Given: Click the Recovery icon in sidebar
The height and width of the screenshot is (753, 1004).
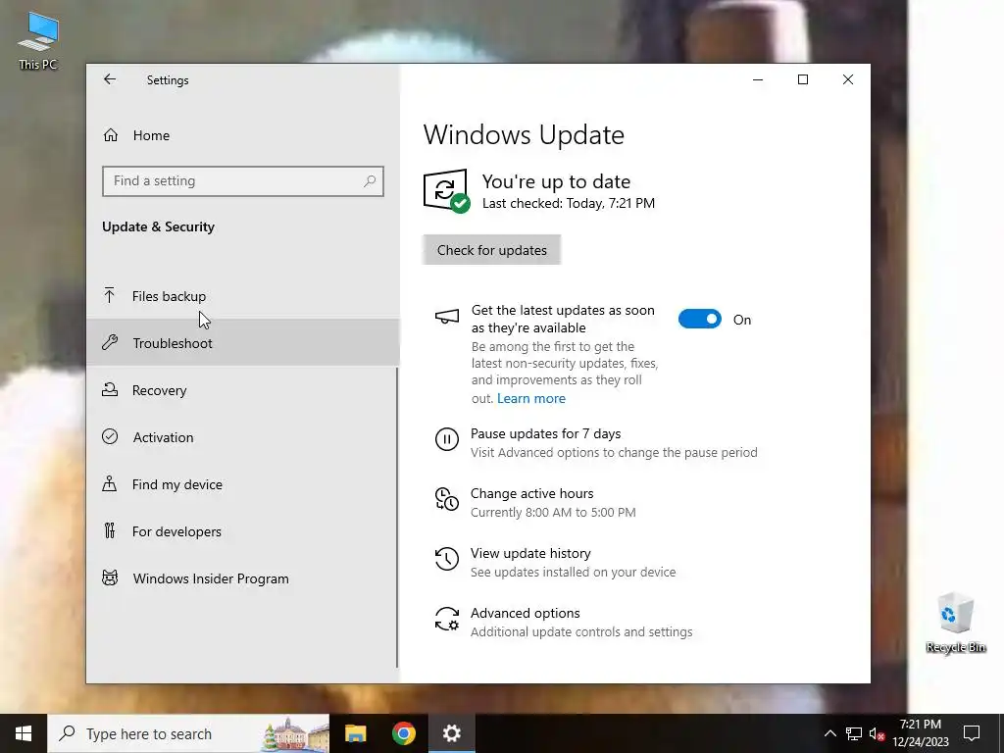Looking at the screenshot, I should point(110,389).
